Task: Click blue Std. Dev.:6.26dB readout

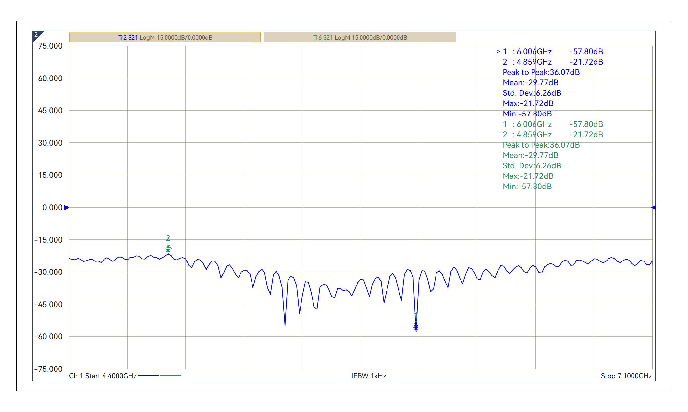Action: click(x=532, y=93)
